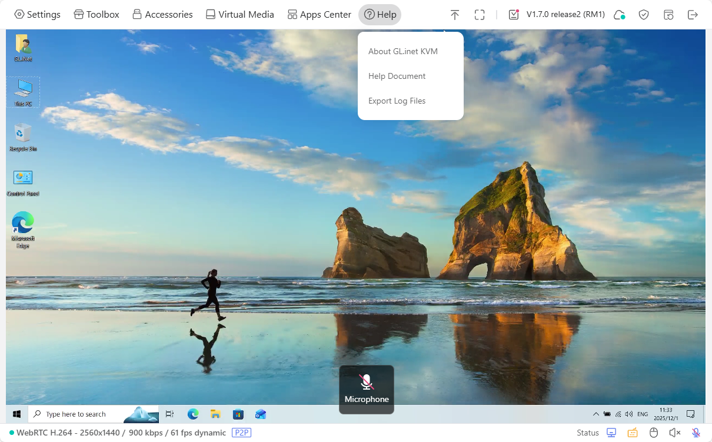Click the log out icon

tap(693, 15)
